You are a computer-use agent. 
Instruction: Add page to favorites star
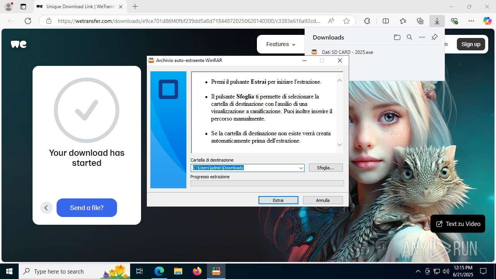click(x=346, y=21)
